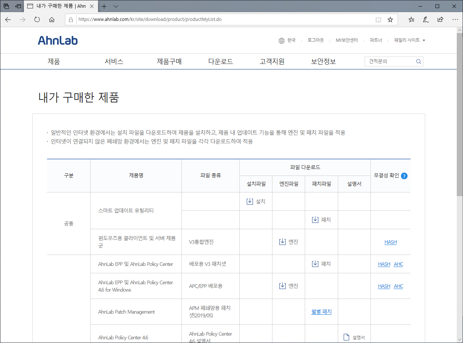Select the 내가 구매한 제품 browser tab
Screen dimensions: 463x343
tap(61, 6)
